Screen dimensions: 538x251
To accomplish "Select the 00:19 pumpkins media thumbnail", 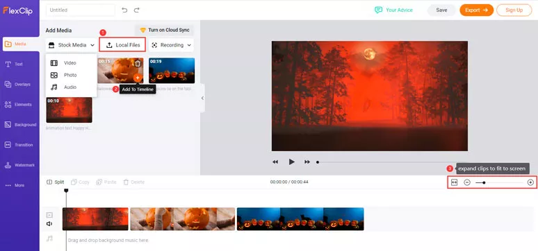I will (x=172, y=71).
